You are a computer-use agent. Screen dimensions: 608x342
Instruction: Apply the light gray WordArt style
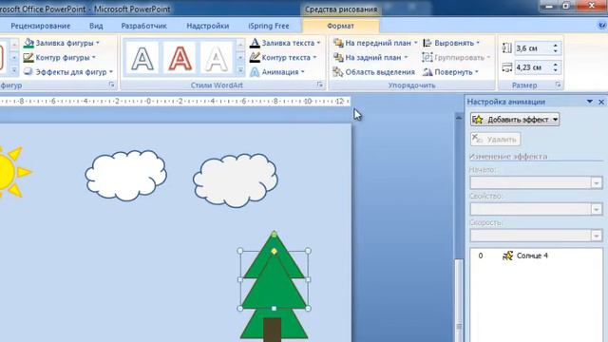tap(216, 58)
